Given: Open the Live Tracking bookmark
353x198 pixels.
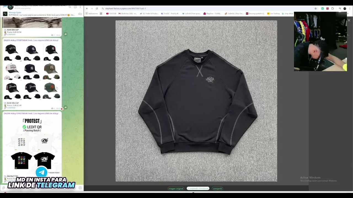Looking at the screenshot, I should pyautogui.click(x=273, y=13).
